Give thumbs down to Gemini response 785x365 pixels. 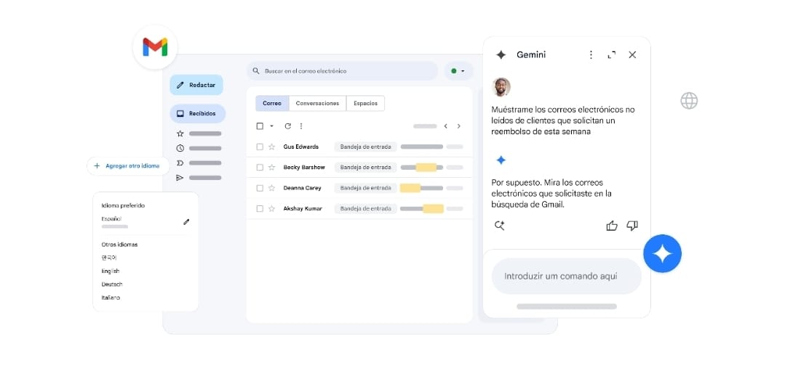(x=631, y=226)
